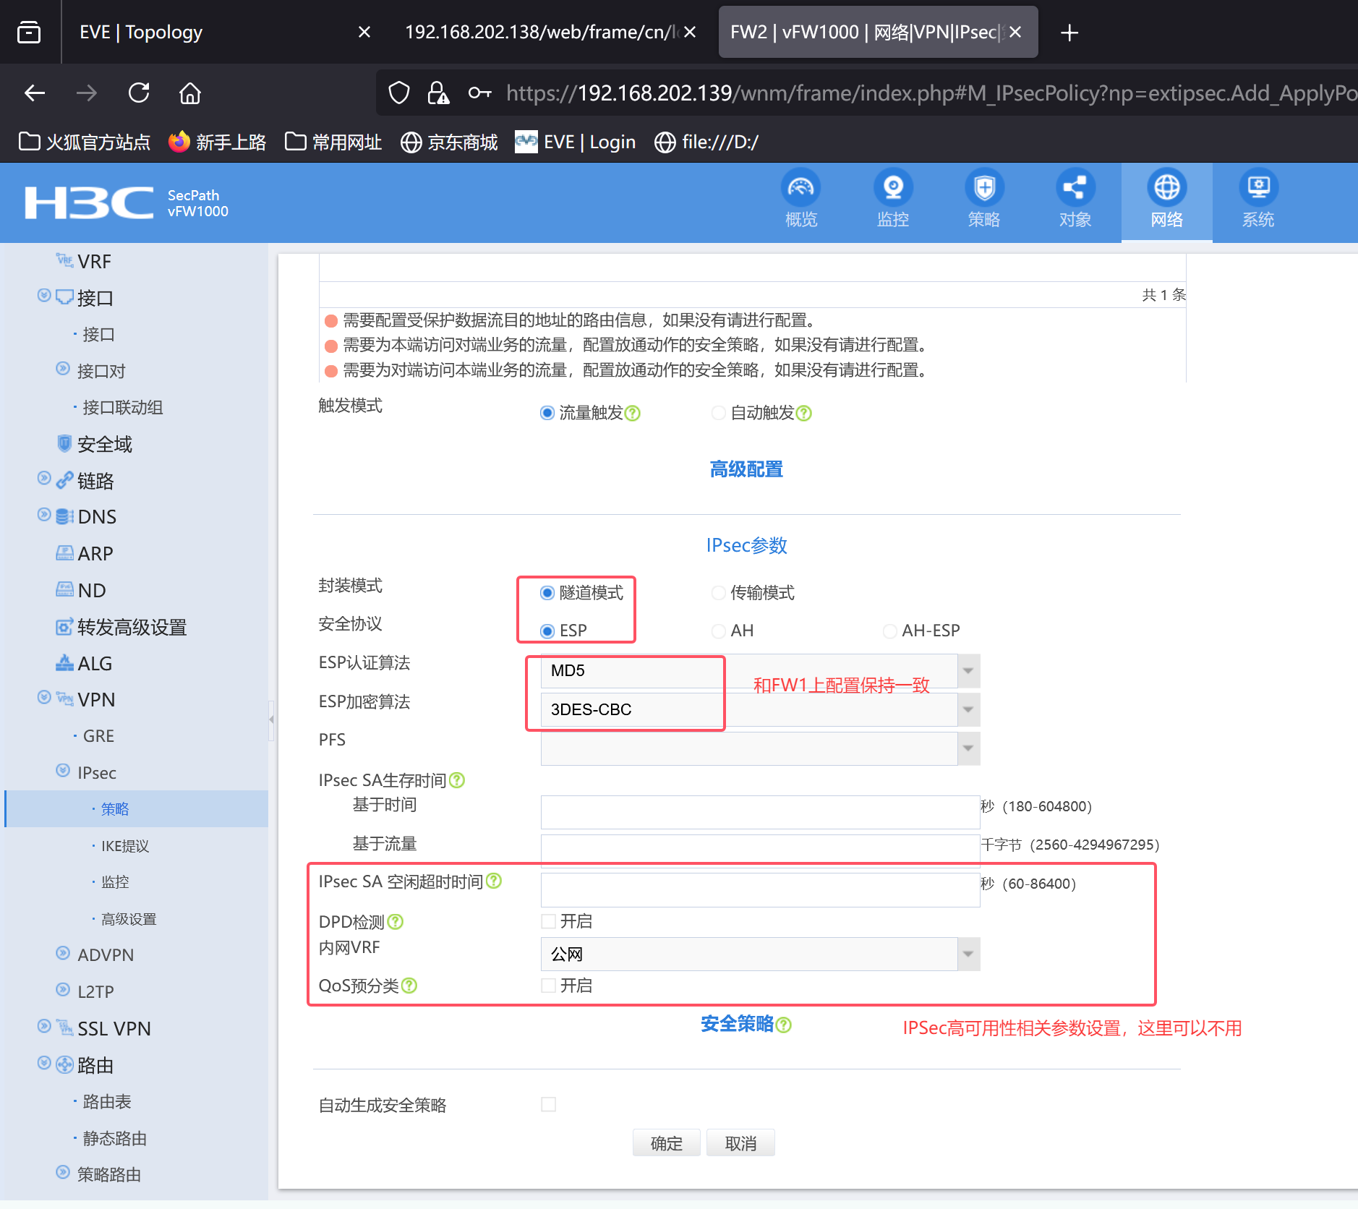Click the browser back arrow
Screen dimensions: 1358x1209
click(35, 93)
